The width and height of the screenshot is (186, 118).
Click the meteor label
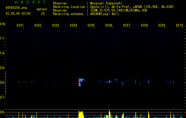click(42, 9)
